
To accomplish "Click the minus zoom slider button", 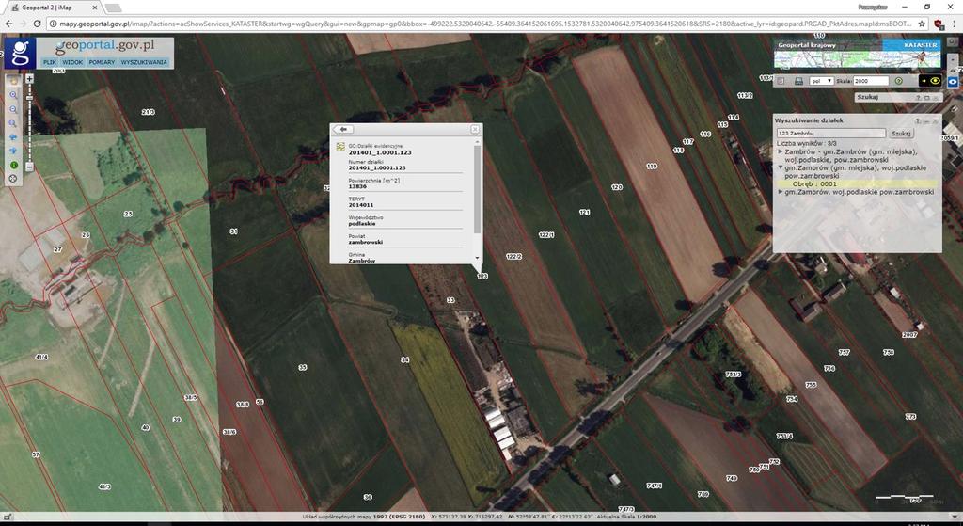I will pos(29,167).
